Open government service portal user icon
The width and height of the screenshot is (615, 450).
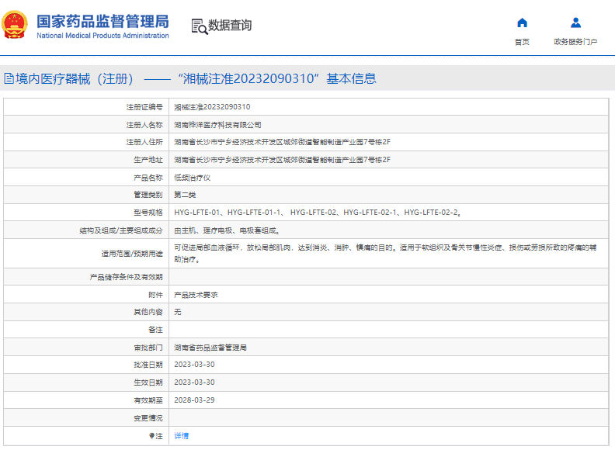pyautogui.click(x=575, y=22)
